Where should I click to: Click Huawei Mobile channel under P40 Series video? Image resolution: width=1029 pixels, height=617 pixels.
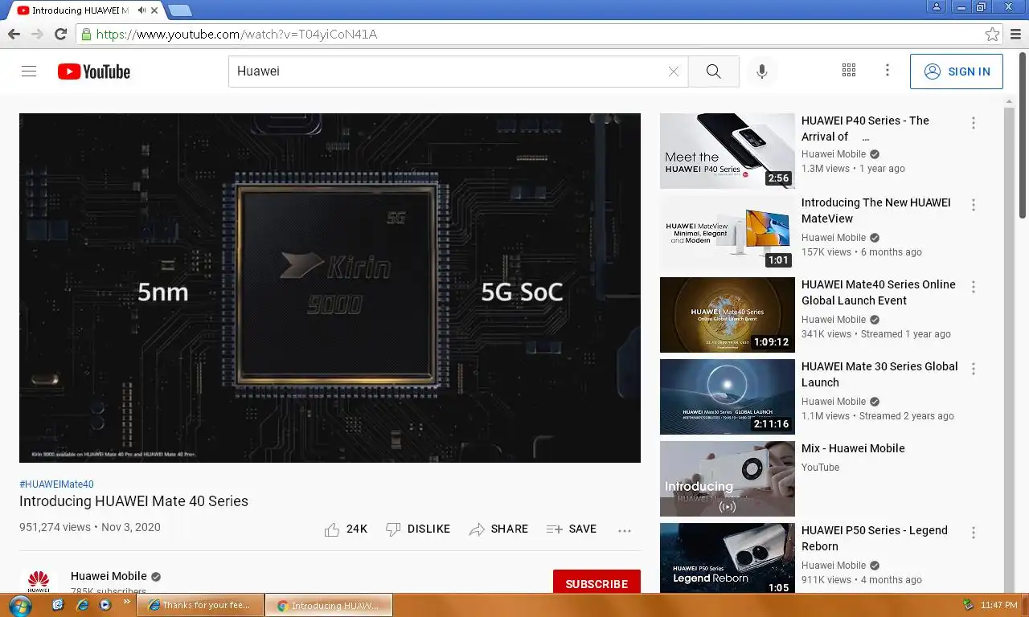tap(834, 154)
